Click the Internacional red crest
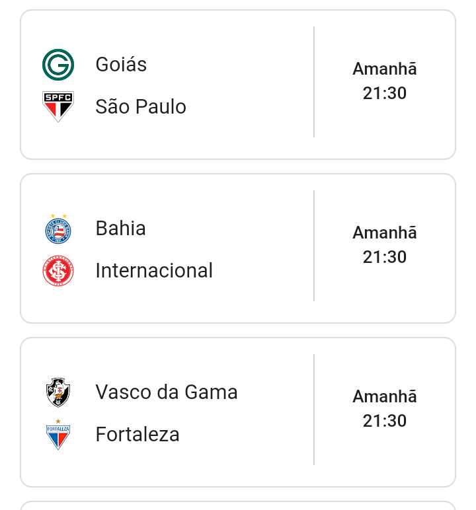This screenshot has height=510, width=476. tap(58, 271)
